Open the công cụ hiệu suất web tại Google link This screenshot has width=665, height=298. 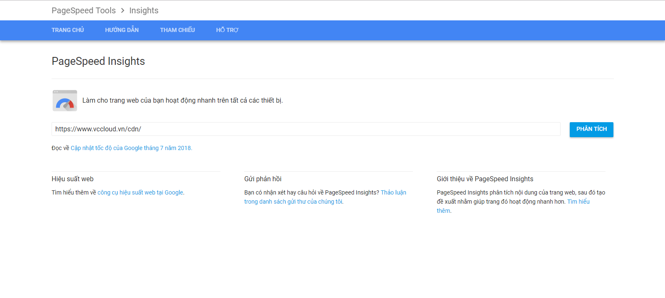point(140,192)
